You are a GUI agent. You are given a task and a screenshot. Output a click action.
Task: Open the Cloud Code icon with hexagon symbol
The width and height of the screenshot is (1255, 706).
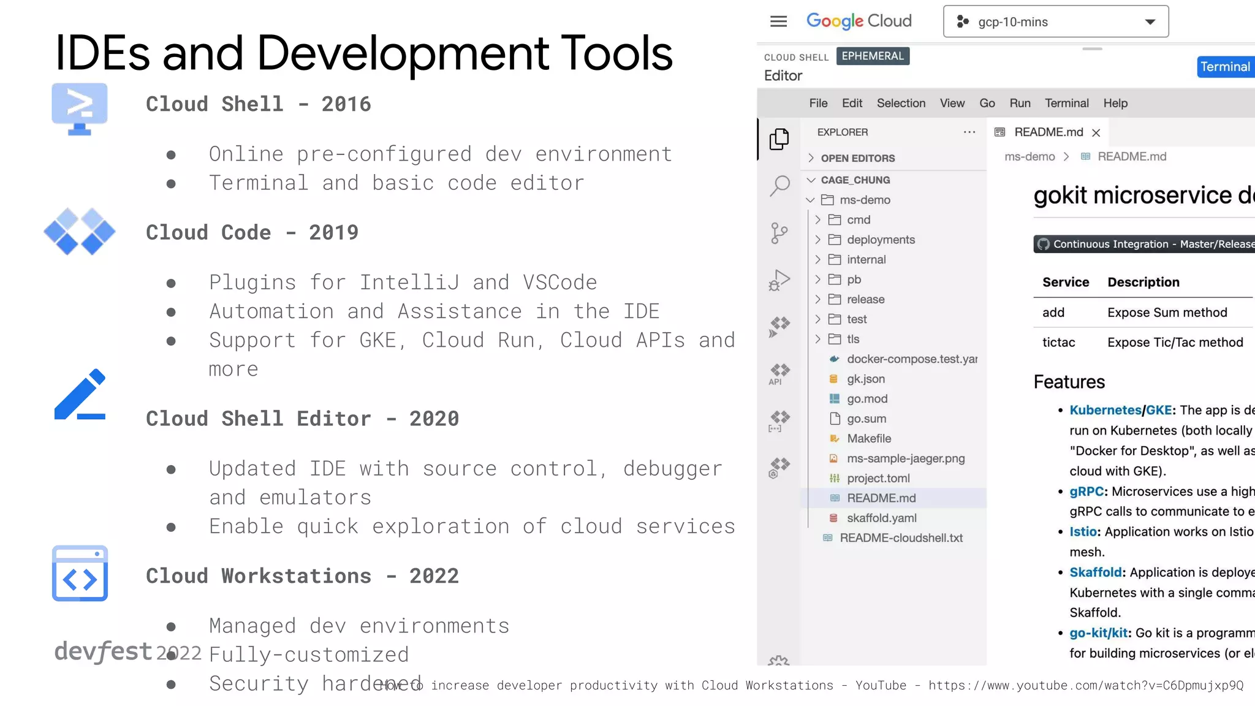779,468
